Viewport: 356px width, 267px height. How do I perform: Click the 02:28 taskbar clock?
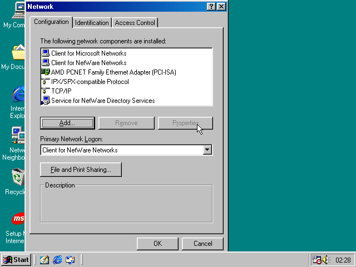click(x=343, y=260)
